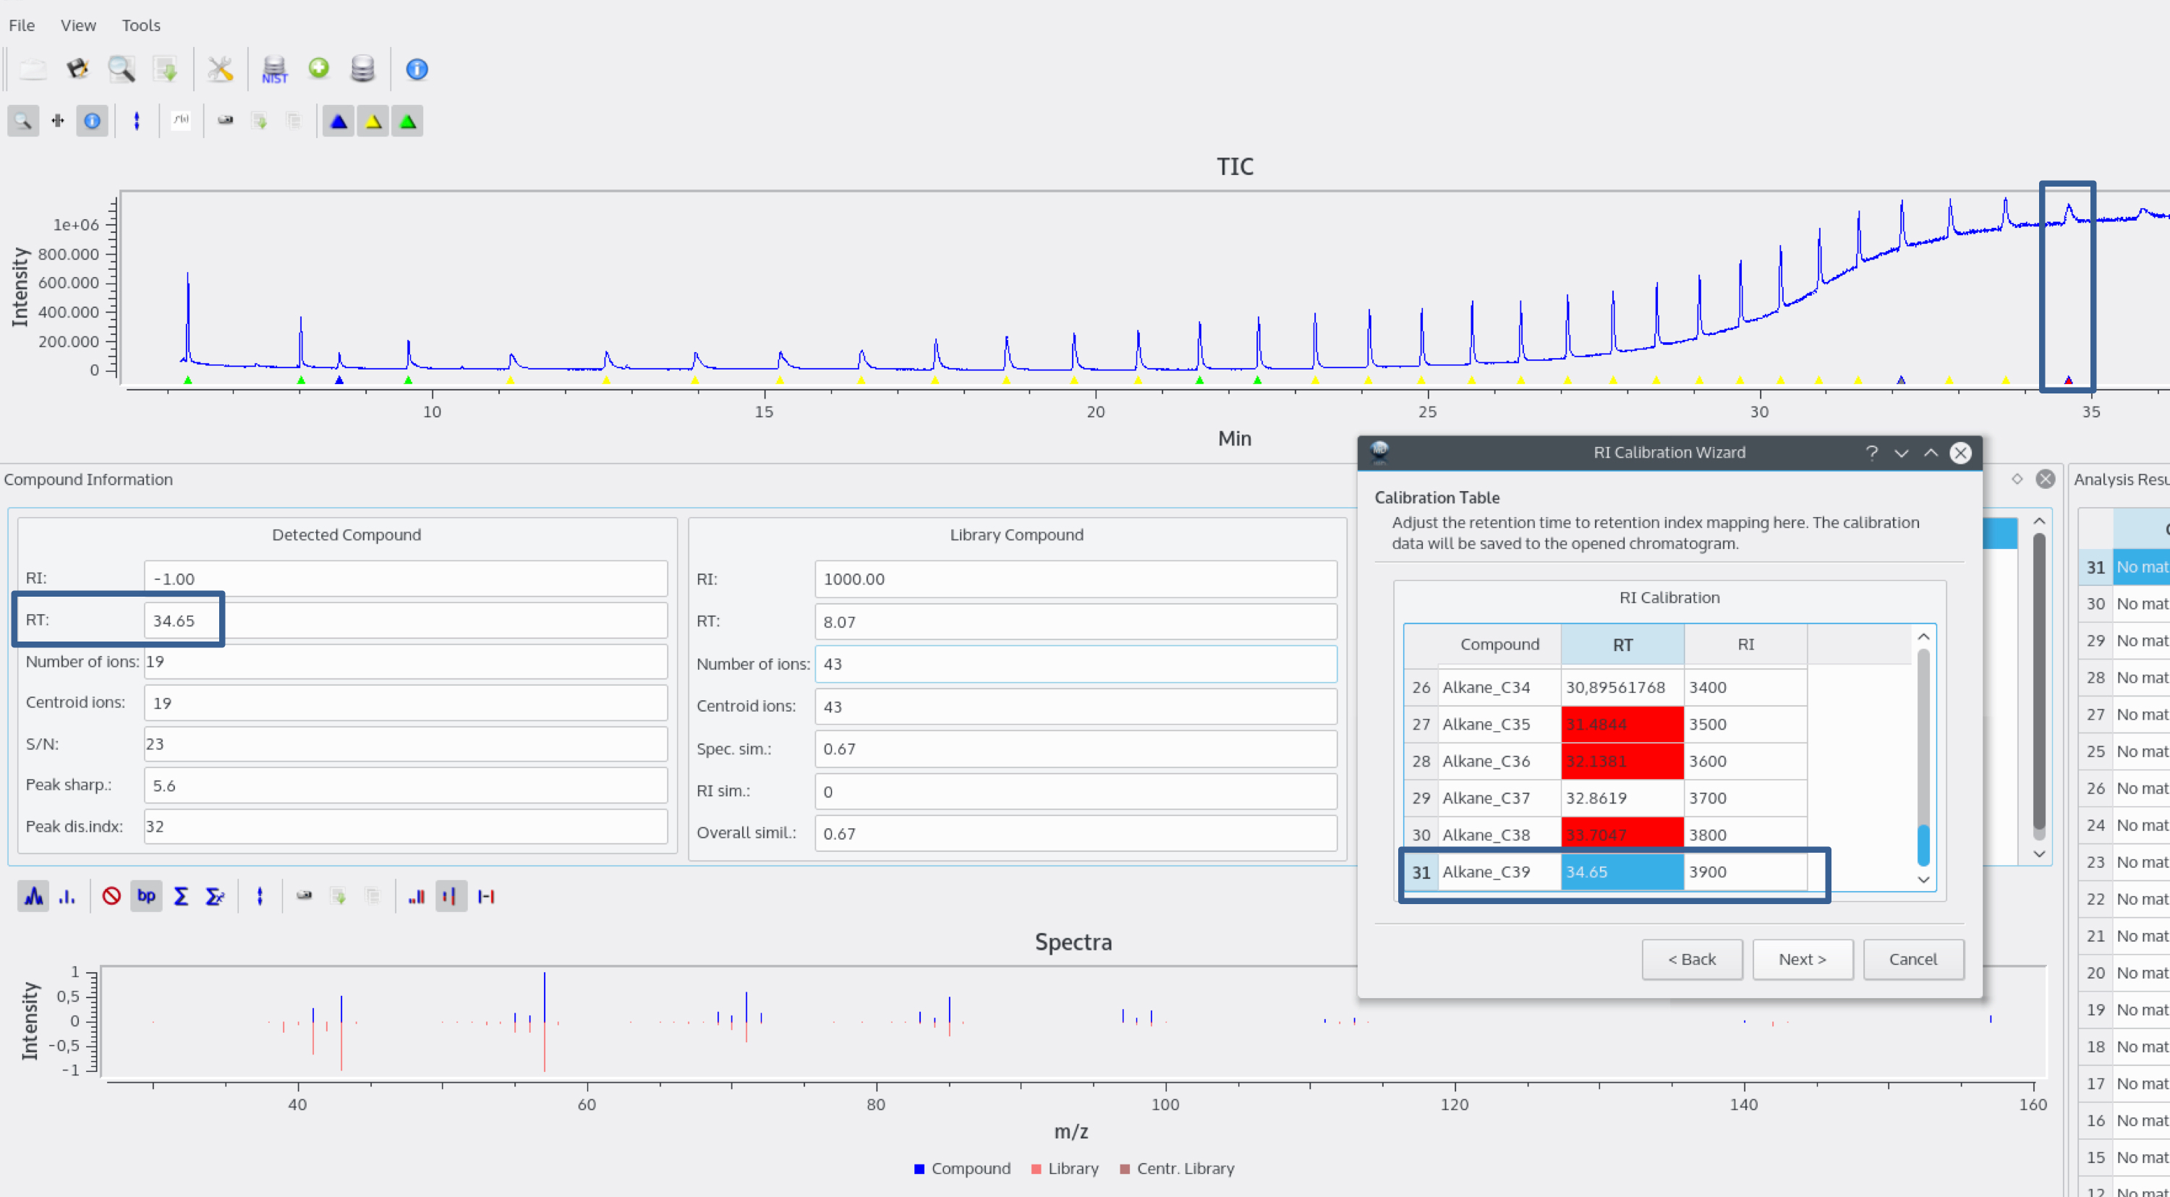This screenshot has height=1197, width=2170.
Task: Expand the wizard's down chevron in title bar
Action: pyautogui.click(x=1901, y=453)
